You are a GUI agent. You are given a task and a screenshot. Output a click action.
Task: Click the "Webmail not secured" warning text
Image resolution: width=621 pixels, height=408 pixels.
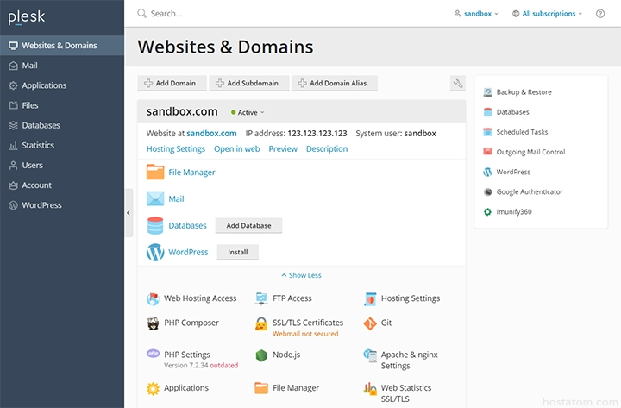point(305,334)
